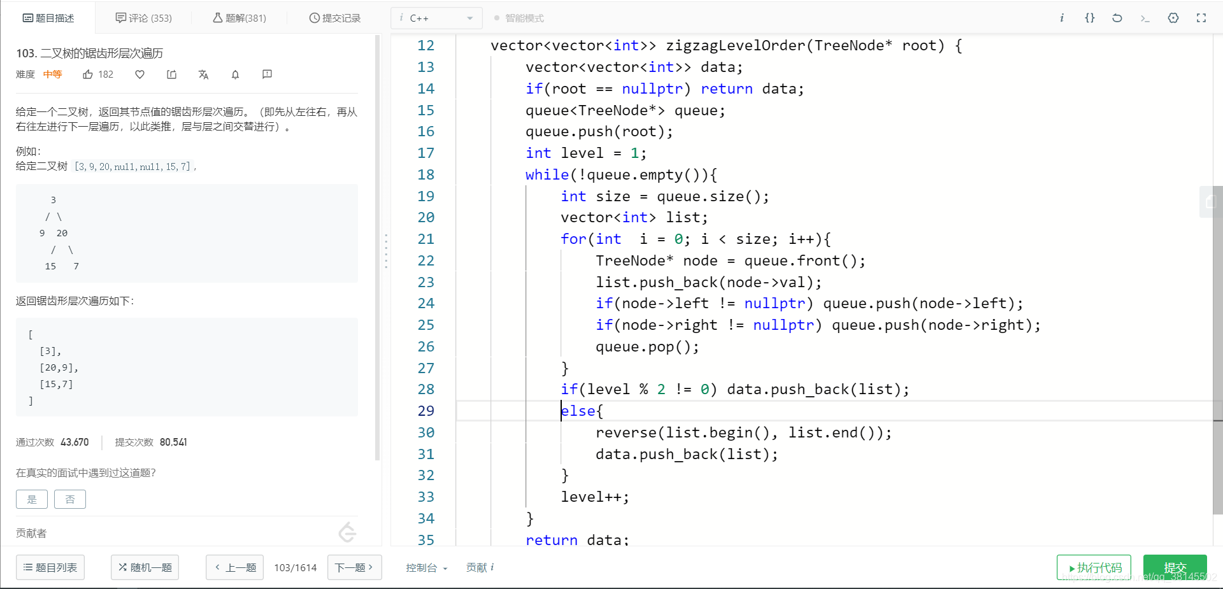Click the 提交次数 80,541 statistic
The image size is (1223, 589).
pyautogui.click(x=151, y=442)
